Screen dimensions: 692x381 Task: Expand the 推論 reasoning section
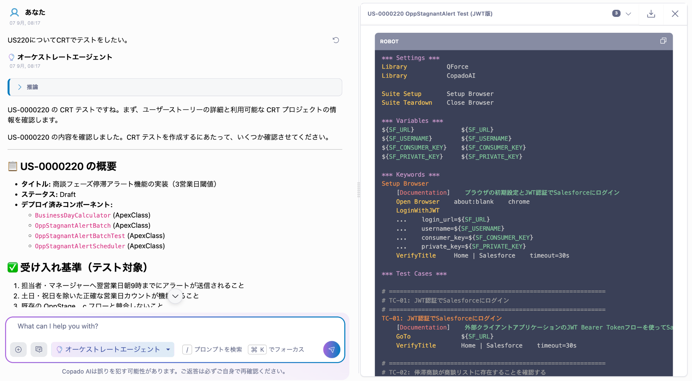point(175,87)
